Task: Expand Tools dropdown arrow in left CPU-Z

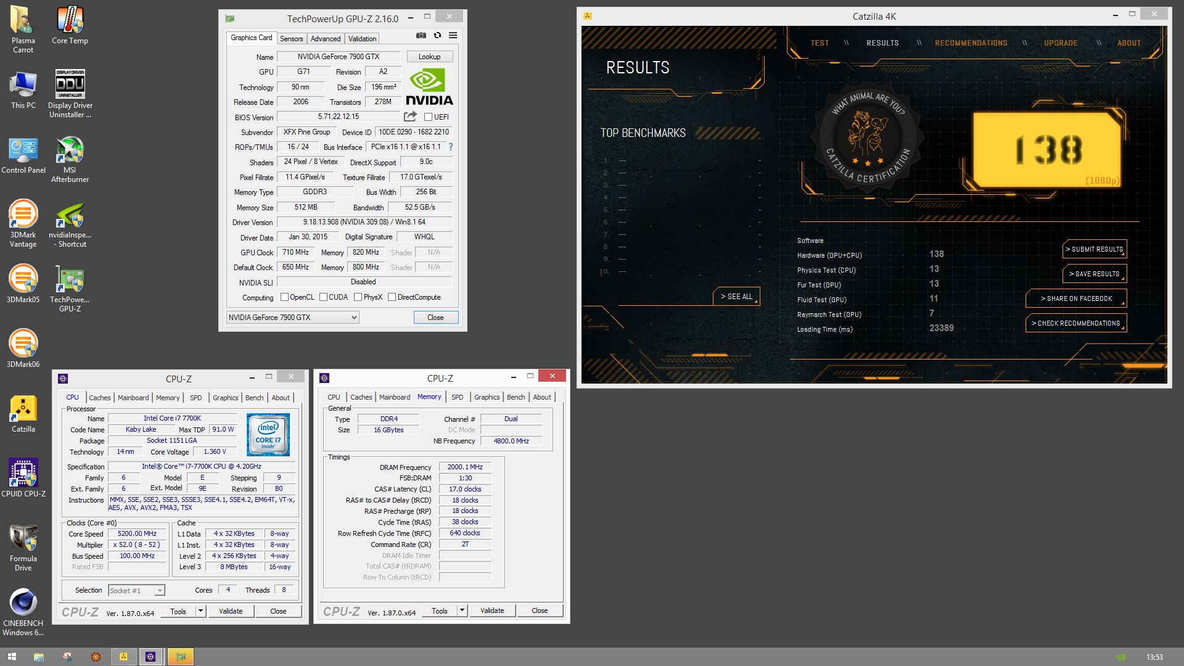Action: pos(200,610)
